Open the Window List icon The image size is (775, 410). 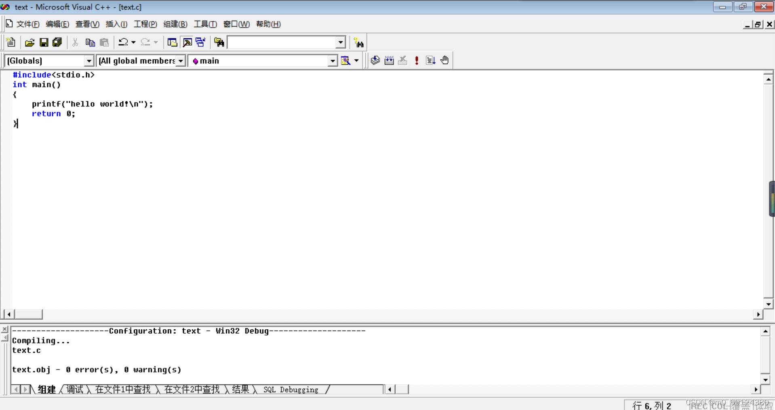point(200,42)
